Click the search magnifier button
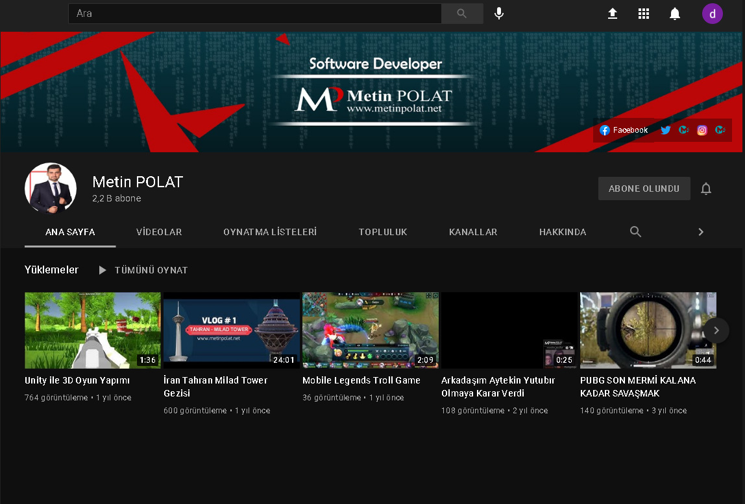The height and width of the screenshot is (504, 745). pyautogui.click(x=461, y=14)
